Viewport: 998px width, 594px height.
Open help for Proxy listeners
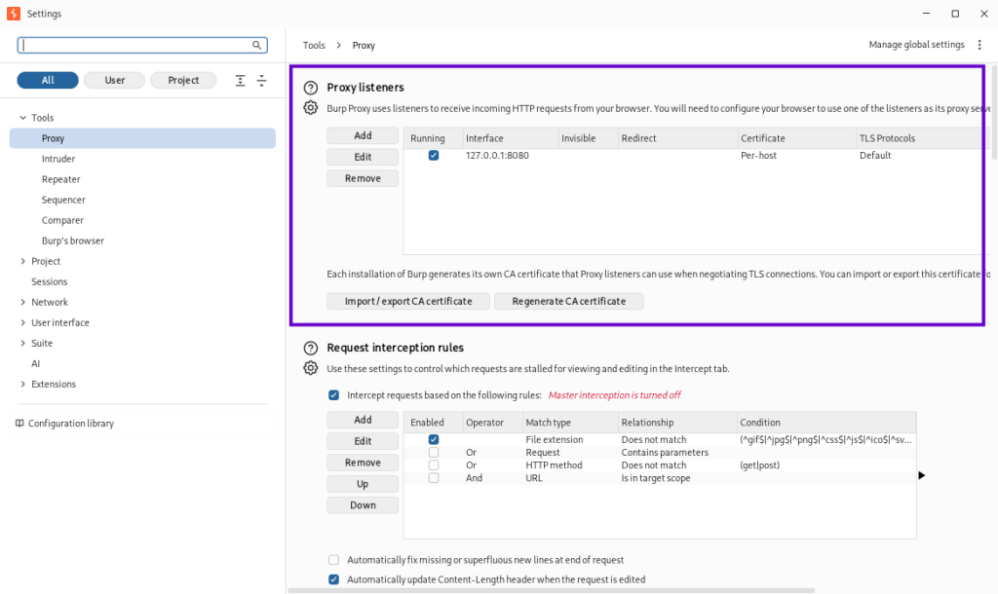click(311, 88)
